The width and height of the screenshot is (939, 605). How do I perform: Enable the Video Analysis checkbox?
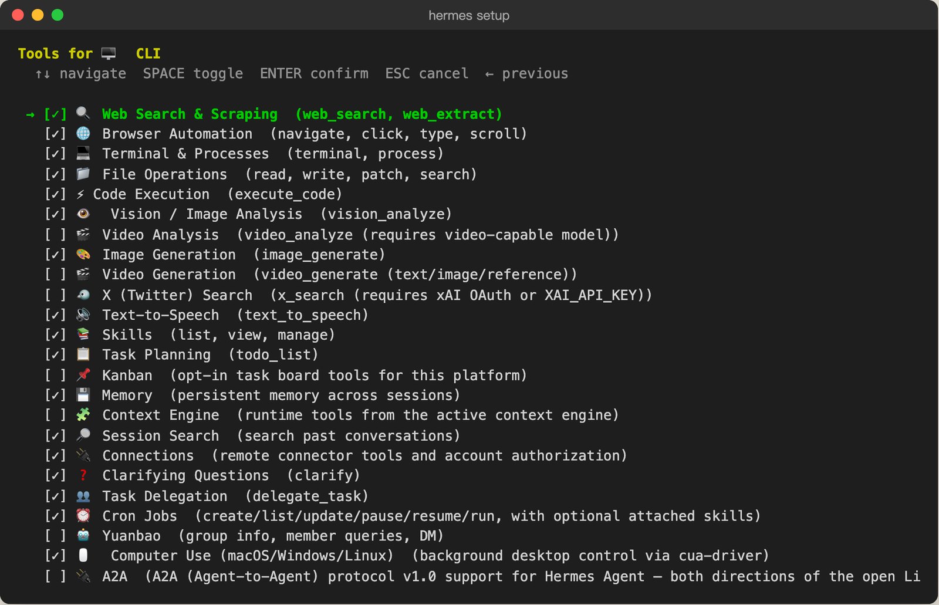click(x=56, y=235)
